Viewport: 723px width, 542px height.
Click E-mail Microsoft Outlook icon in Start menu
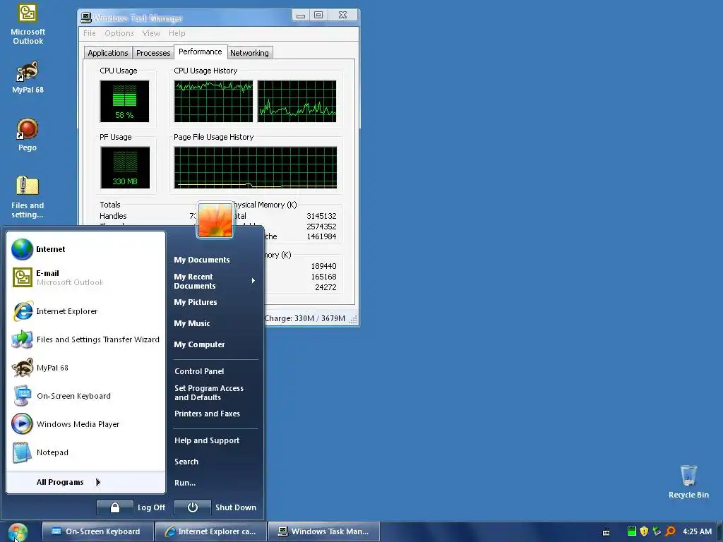(x=22, y=277)
